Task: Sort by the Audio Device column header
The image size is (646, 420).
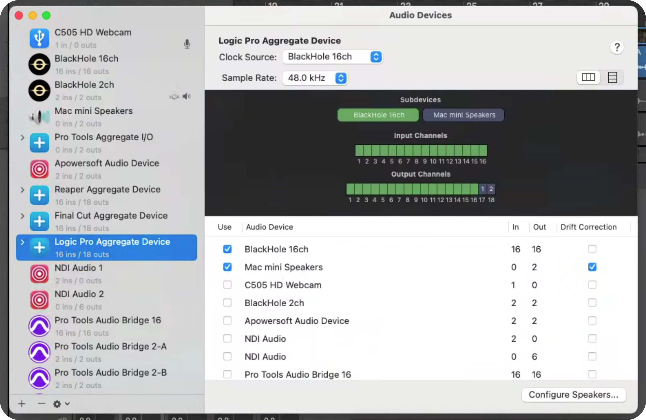Action: [270, 227]
